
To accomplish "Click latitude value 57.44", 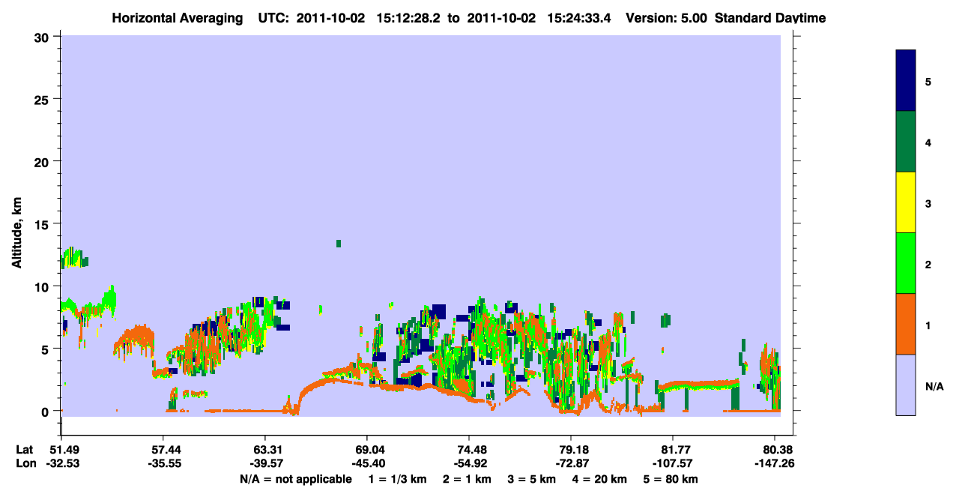I will (x=163, y=450).
